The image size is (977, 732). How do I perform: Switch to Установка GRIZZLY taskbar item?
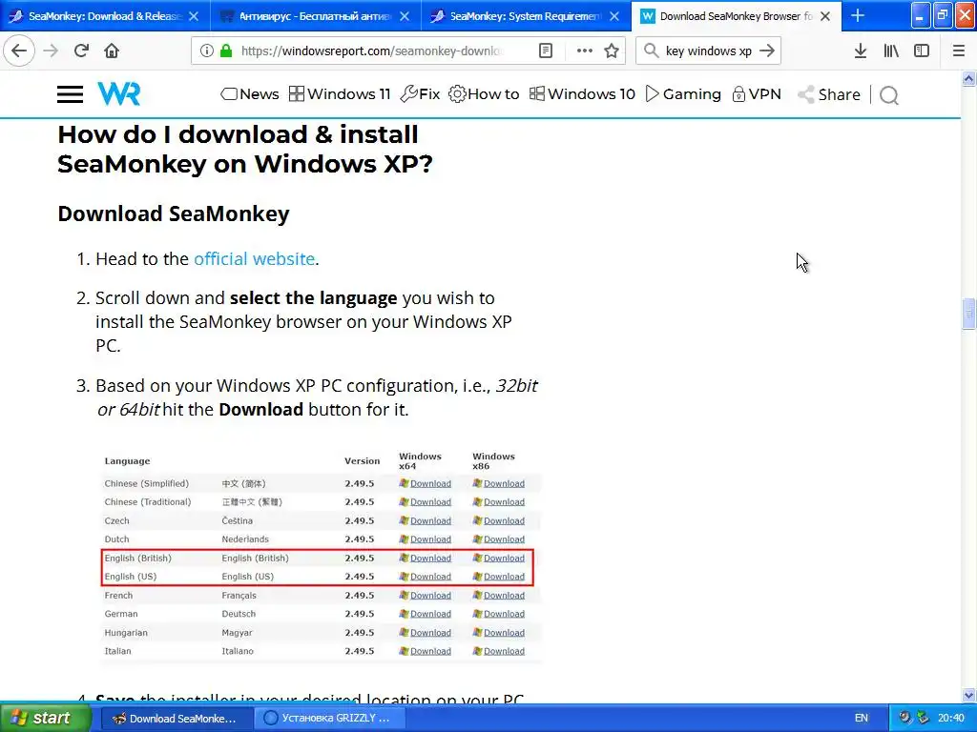pyautogui.click(x=330, y=718)
